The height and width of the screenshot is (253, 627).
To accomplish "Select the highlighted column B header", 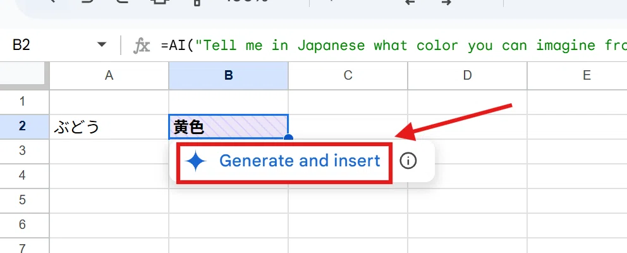I will coord(228,76).
